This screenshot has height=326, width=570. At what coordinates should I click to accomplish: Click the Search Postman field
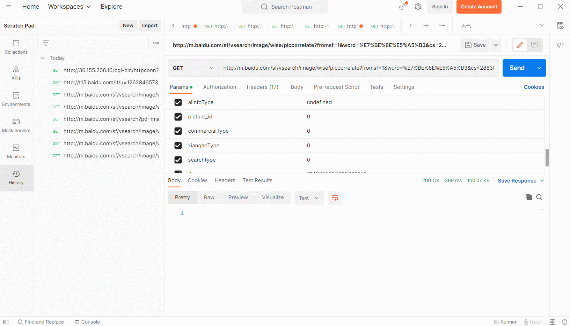(x=285, y=7)
